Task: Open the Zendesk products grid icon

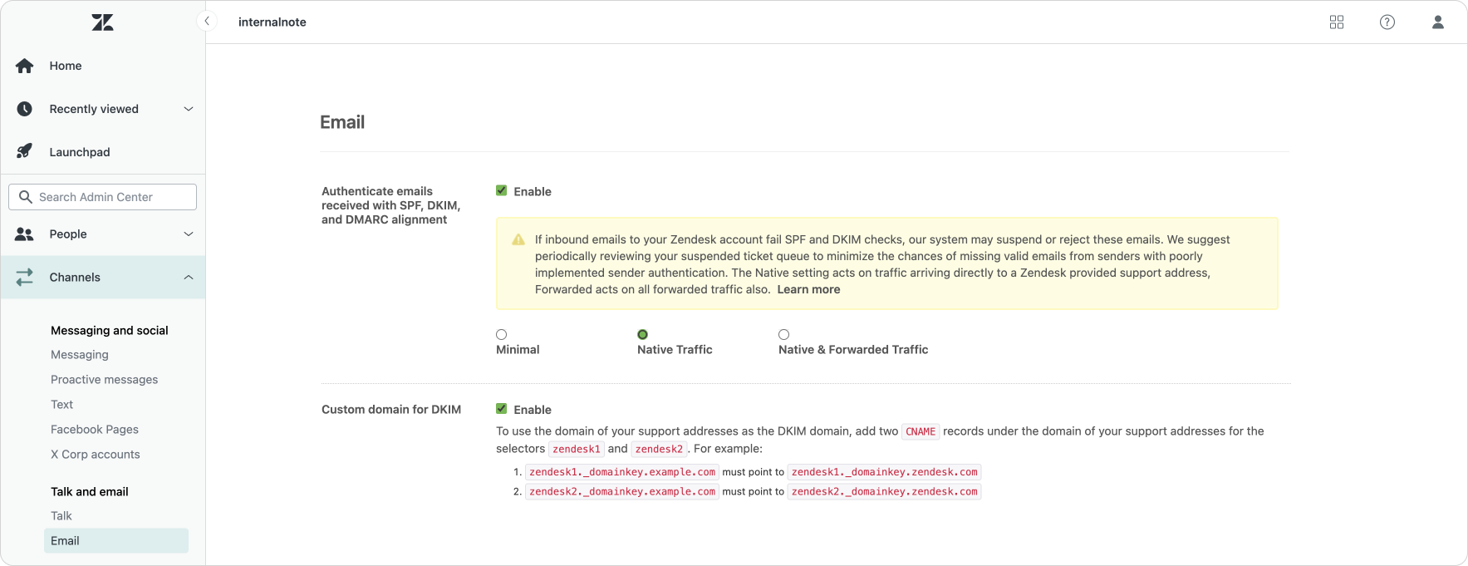Action: [1336, 22]
